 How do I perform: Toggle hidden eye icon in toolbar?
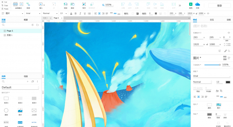208,13
